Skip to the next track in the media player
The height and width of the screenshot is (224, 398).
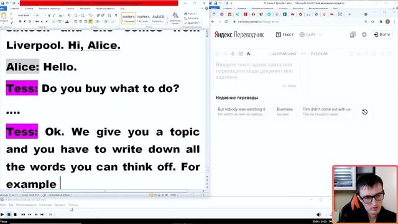pyautogui.click(x=42, y=215)
